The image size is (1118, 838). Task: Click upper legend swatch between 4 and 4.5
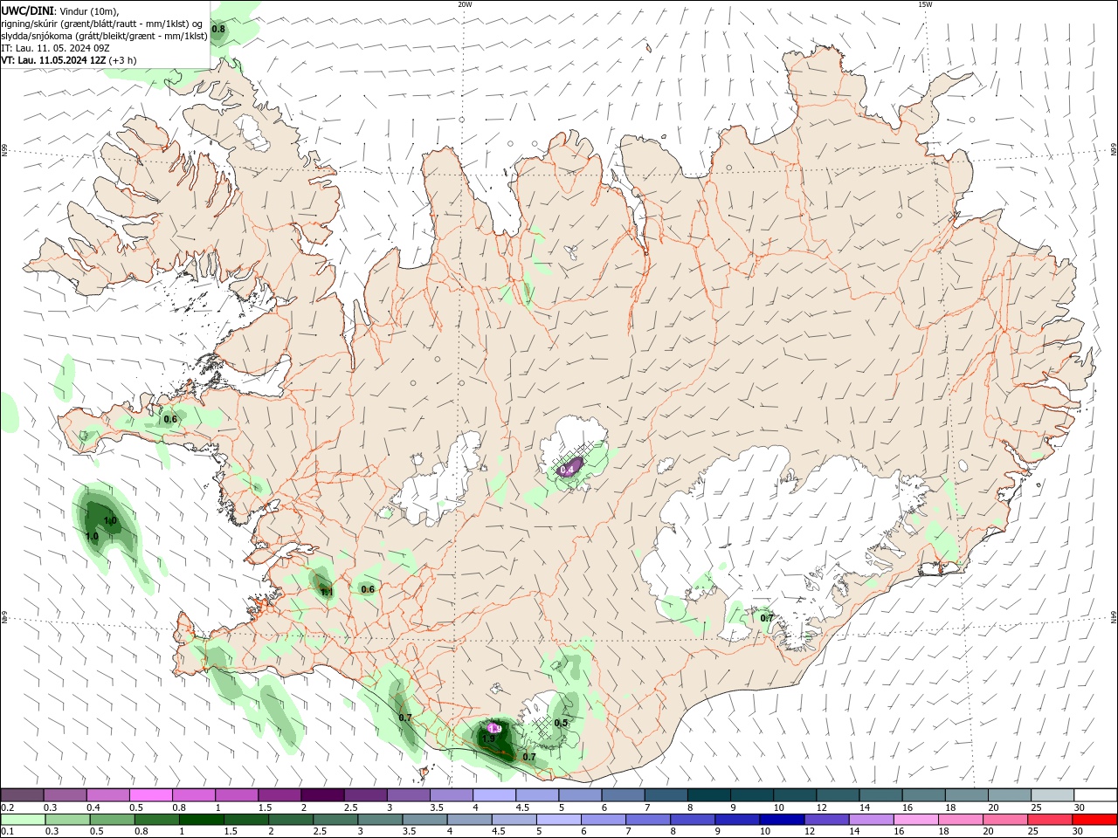[x=494, y=794]
